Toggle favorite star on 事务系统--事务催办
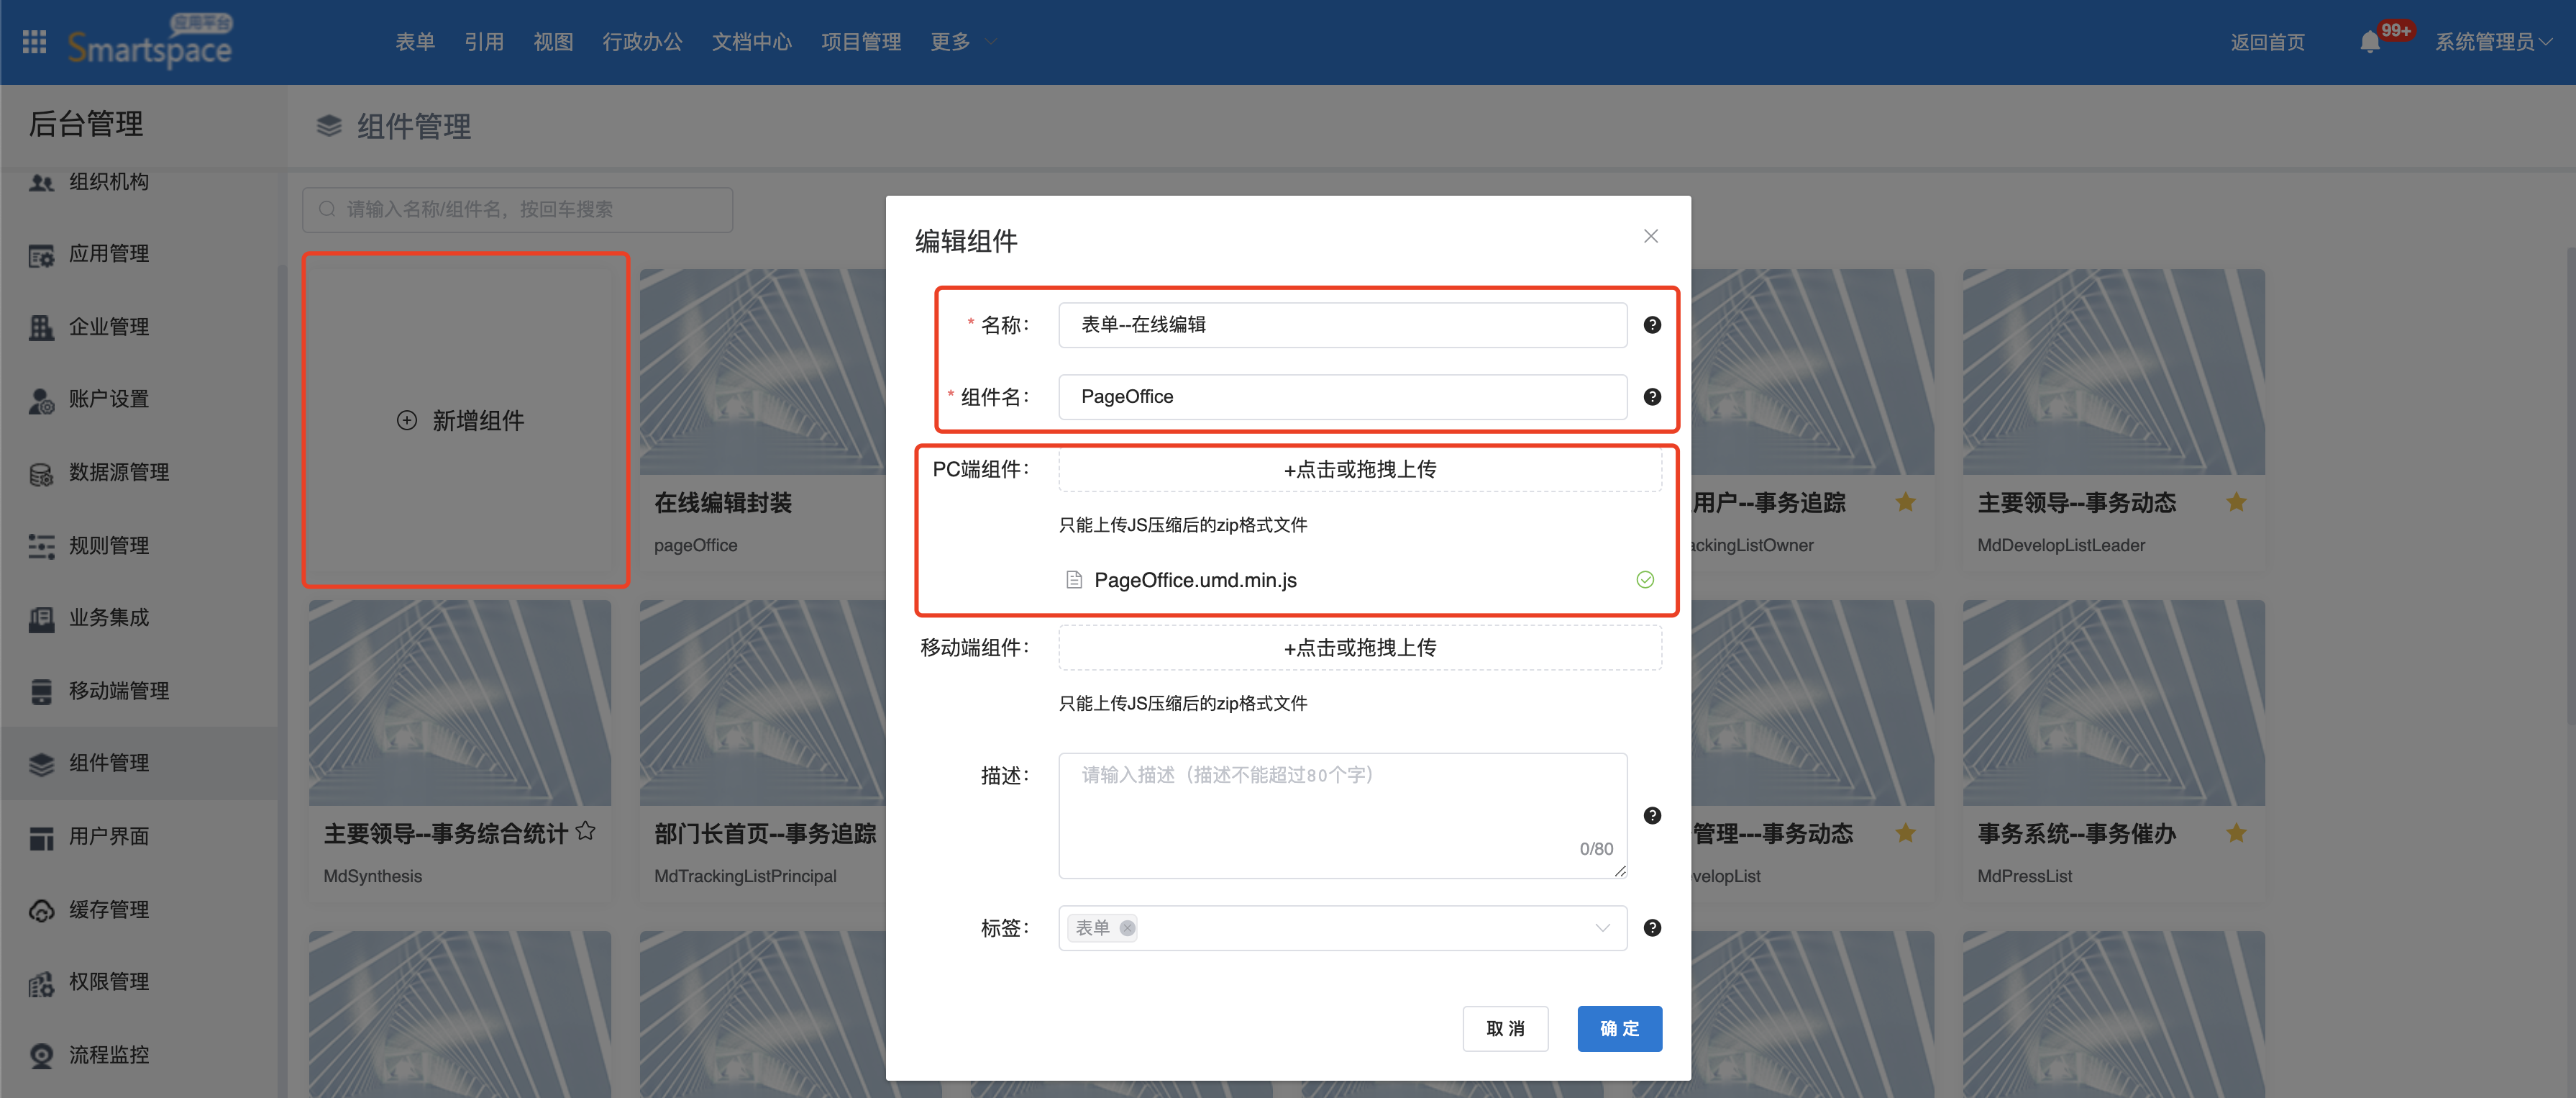The image size is (2576, 1098). (x=2236, y=832)
